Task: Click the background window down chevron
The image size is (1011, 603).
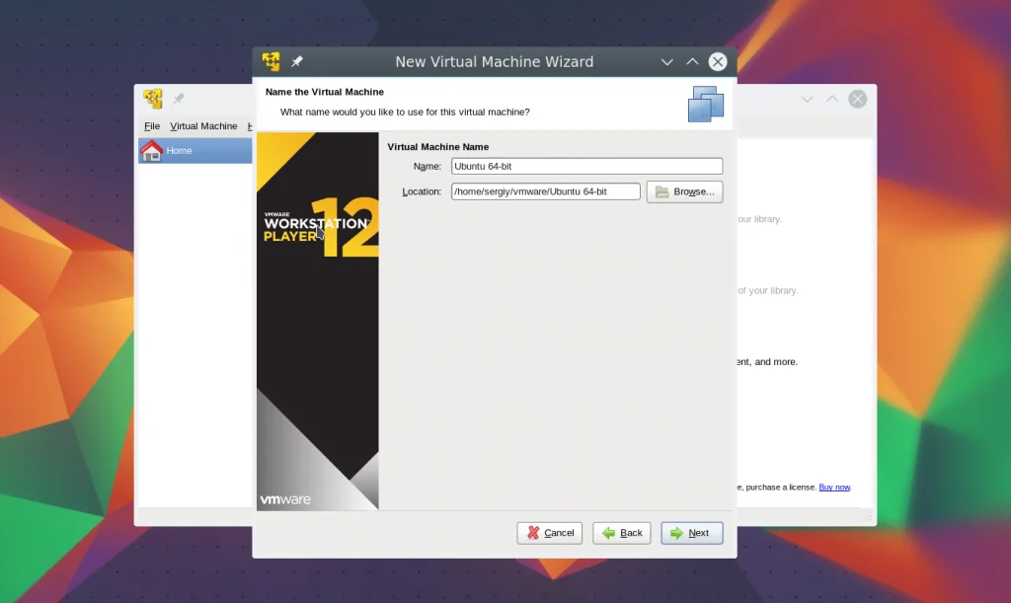Action: [x=807, y=100]
